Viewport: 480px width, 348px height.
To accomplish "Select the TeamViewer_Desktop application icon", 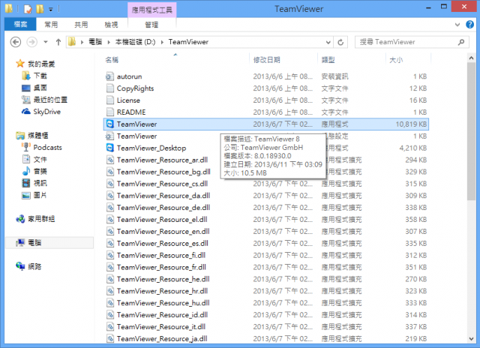I will pos(109,148).
